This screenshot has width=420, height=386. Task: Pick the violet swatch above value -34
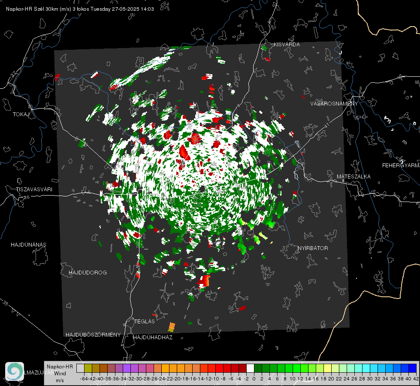pos(127,368)
